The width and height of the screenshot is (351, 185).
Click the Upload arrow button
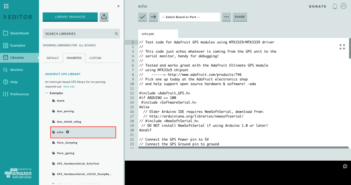coord(153,17)
